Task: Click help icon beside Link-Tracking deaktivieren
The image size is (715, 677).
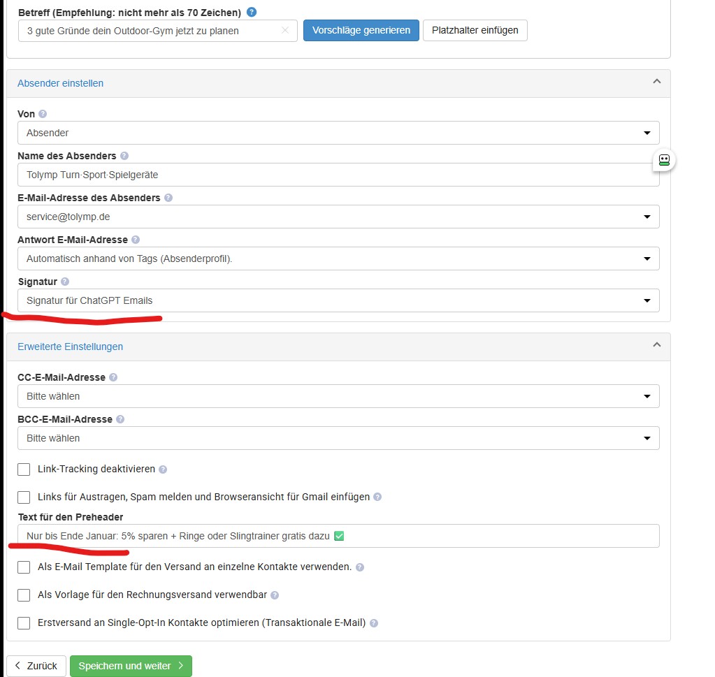Action: click(163, 469)
